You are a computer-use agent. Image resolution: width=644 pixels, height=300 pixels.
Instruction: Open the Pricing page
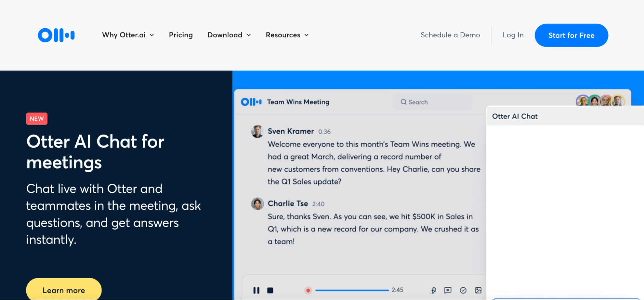[181, 35]
